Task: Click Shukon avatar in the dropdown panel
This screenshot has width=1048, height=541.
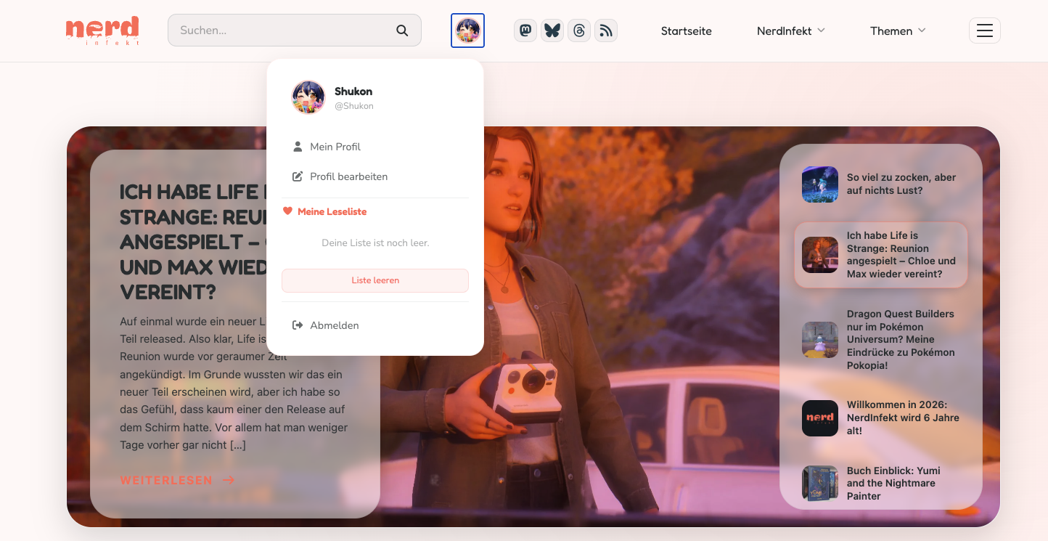Action: tap(308, 97)
